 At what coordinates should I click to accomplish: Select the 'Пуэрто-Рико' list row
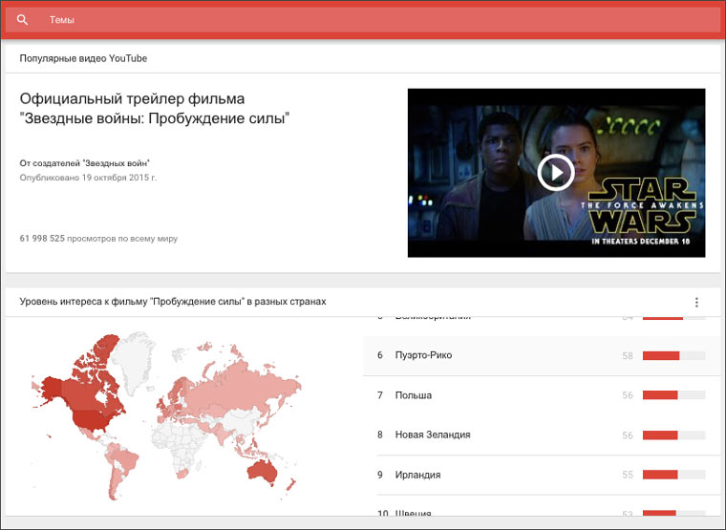coord(542,355)
